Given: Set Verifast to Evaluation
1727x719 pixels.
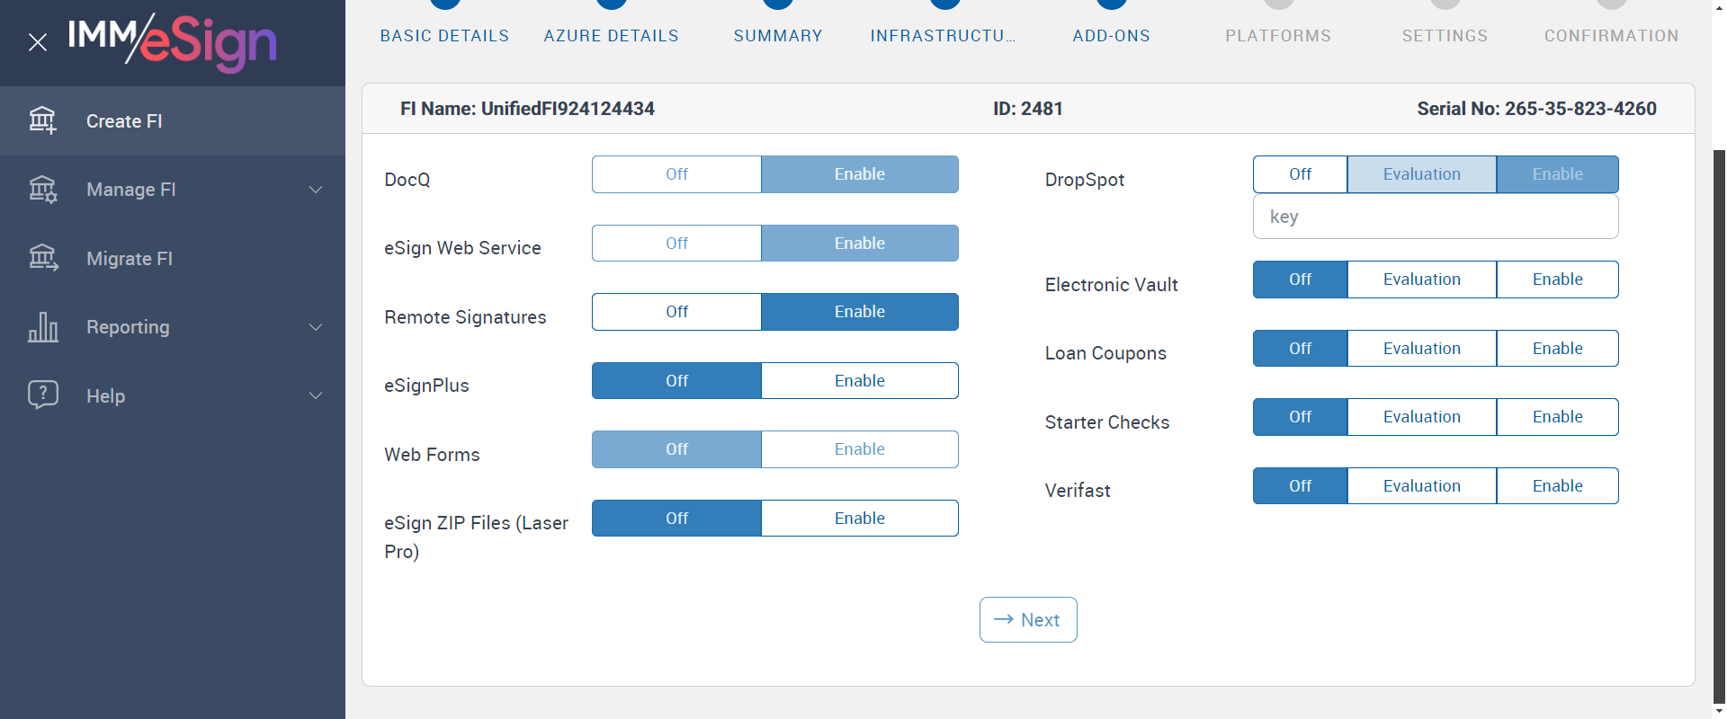Looking at the screenshot, I should click(1422, 486).
